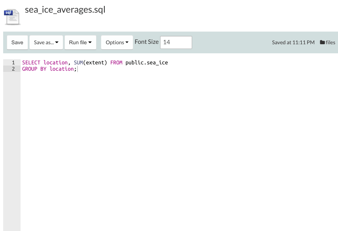Click the SQL file icon beside the title
338x231 pixels.
tap(11, 17)
